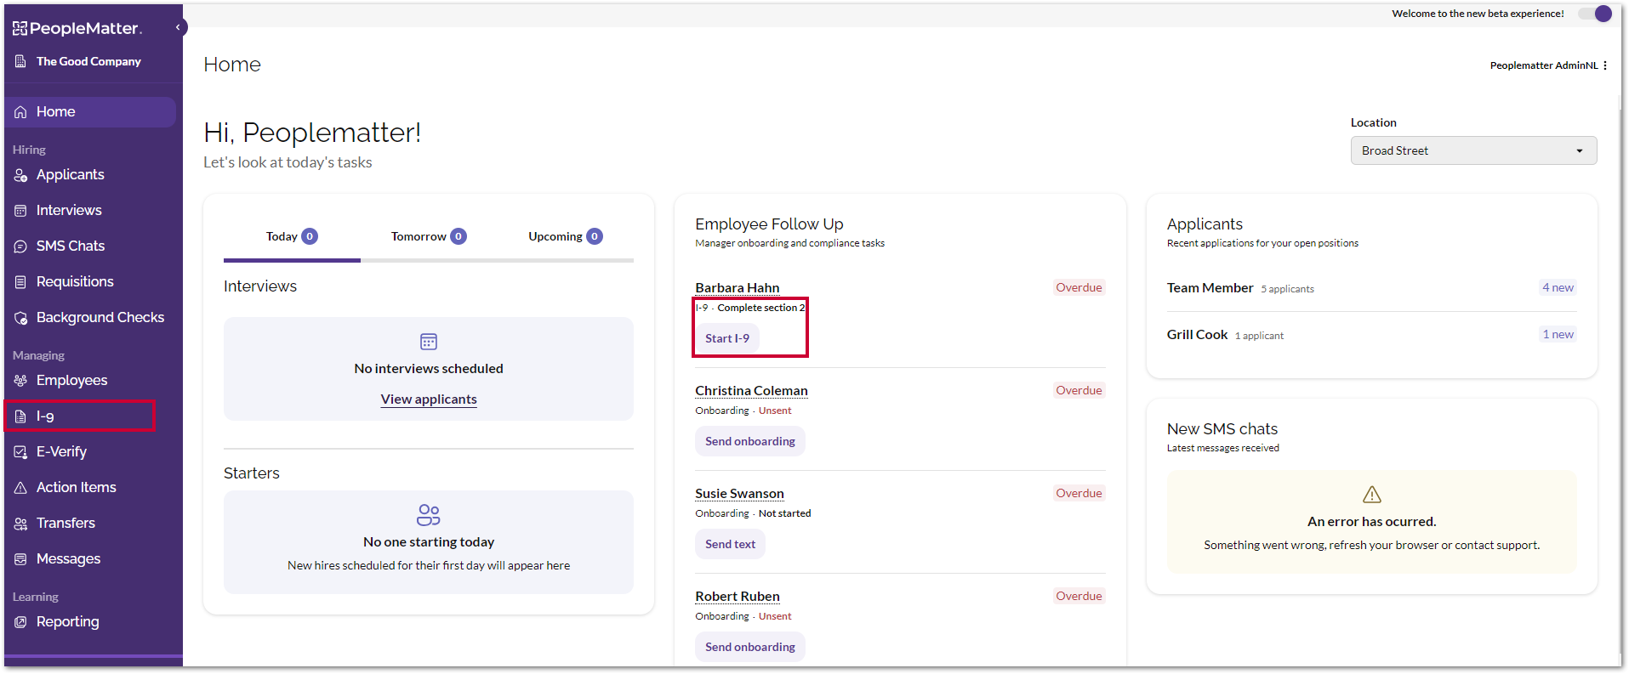The height and width of the screenshot is (674, 1629).
Task: Select the Tomorrow tab
Action: coord(429,236)
